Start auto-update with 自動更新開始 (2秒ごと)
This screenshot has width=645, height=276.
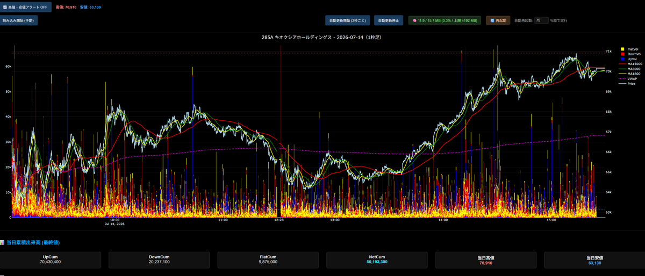348,20
